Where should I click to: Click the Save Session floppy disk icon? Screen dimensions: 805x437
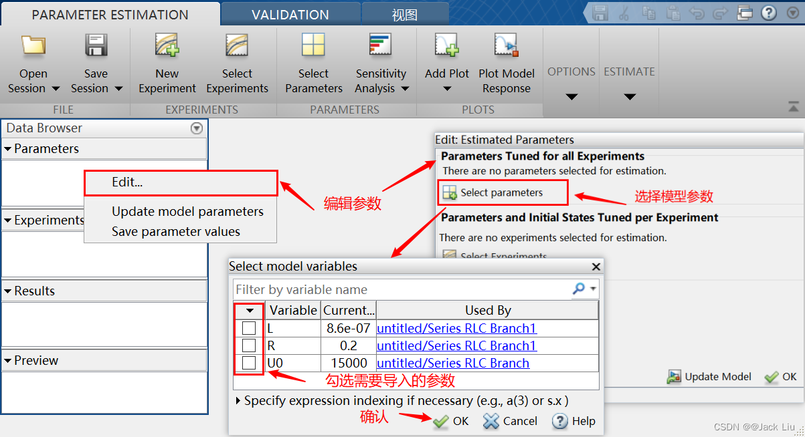coord(96,46)
